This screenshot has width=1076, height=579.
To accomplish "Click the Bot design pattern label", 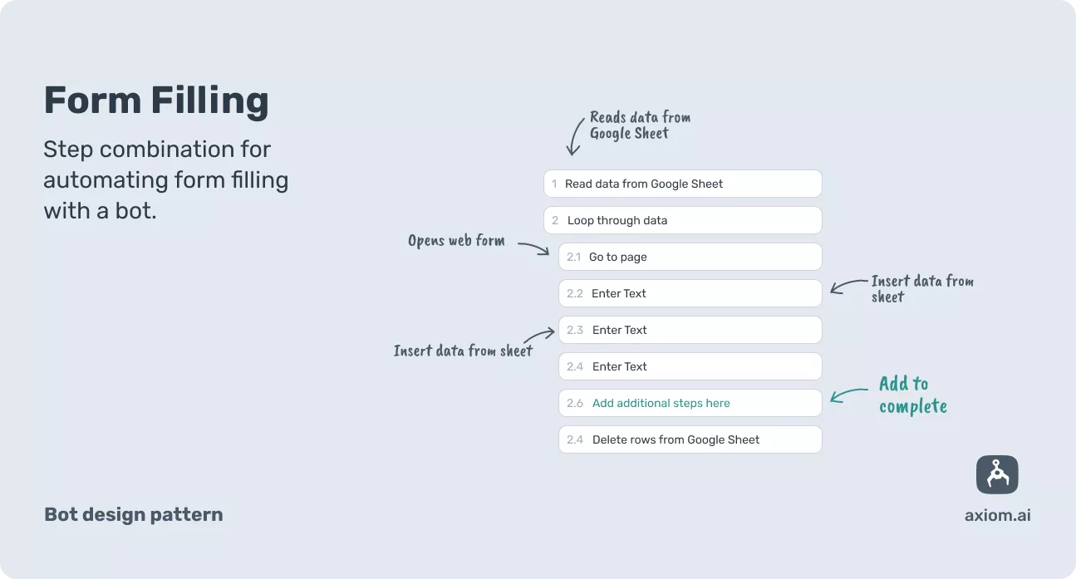I will [x=133, y=514].
